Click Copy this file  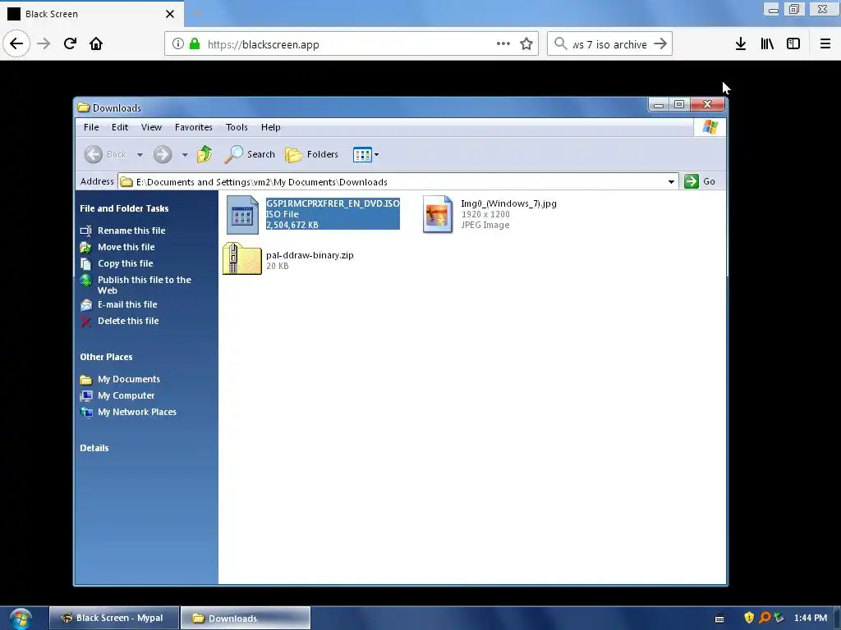(126, 263)
